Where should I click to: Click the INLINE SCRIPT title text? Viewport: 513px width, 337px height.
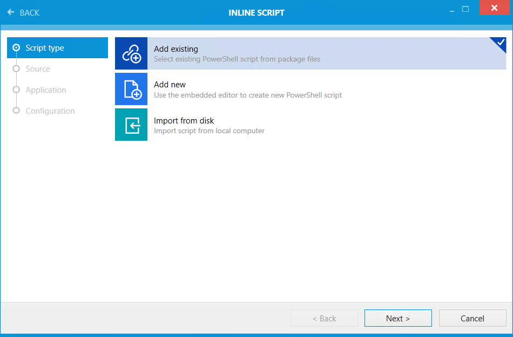pyautogui.click(x=256, y=12)
